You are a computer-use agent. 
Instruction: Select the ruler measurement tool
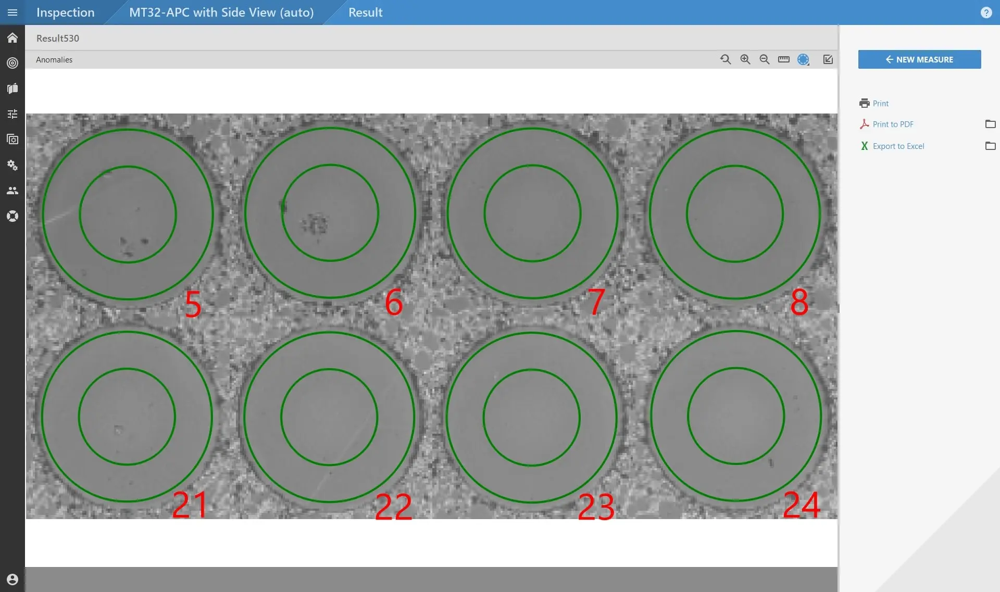[784, 59]
